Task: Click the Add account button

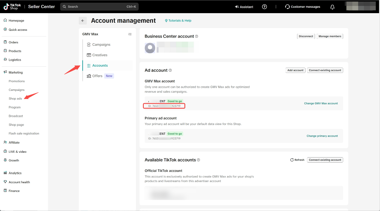Action: 295,70
